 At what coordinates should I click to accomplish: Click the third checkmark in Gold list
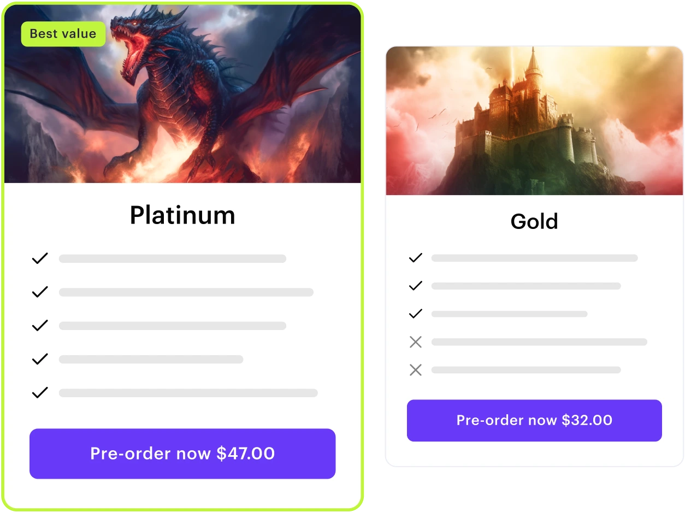click(x=416, y=314)
